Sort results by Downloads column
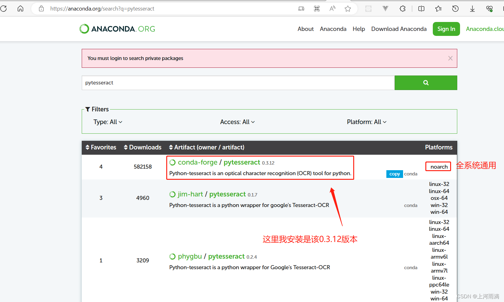The image size is (504, 302). coord(142,147)
